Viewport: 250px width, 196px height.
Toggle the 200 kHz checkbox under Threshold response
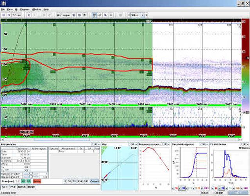tap(202, 188)
